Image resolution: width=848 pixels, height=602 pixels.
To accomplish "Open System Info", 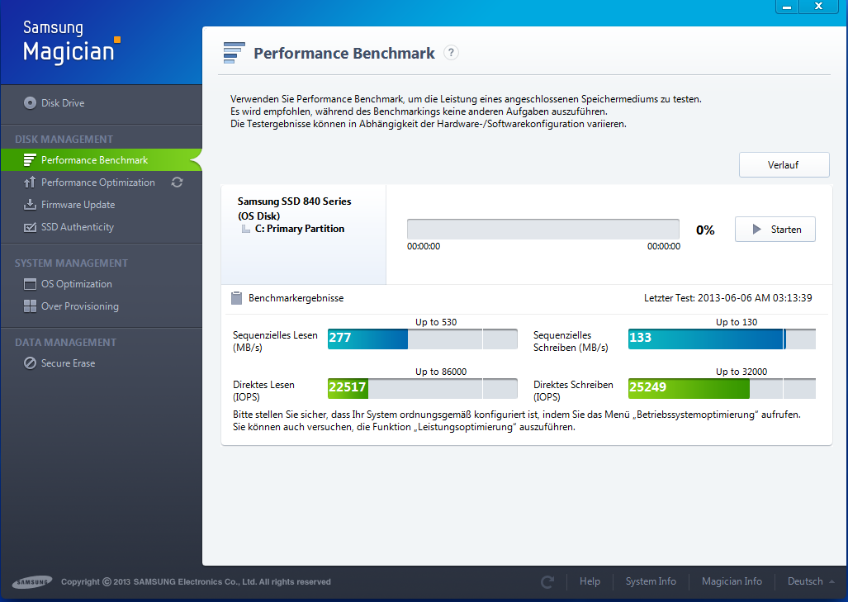I will pos(651,581).
